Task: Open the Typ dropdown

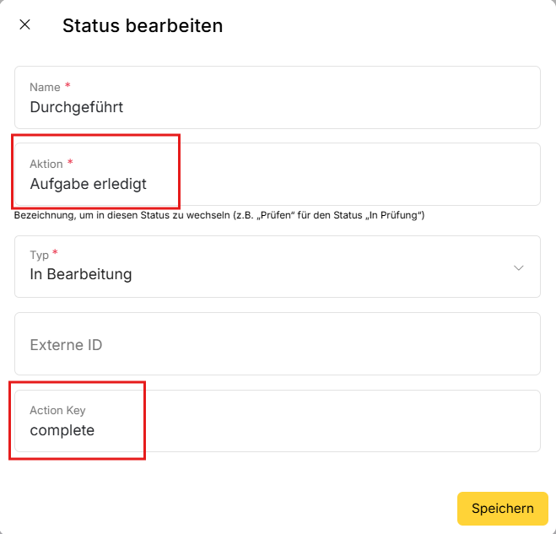Action: tap(277, 267)
